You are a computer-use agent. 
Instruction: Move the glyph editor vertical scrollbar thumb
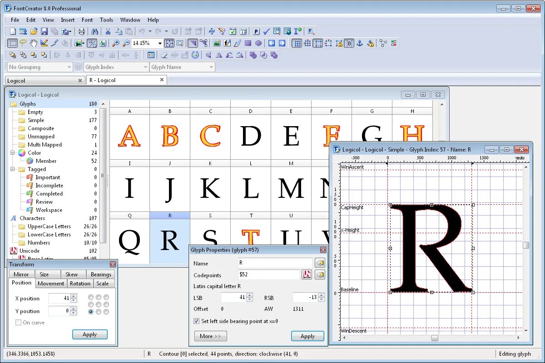pyautogui.click(x=526, y=245)
